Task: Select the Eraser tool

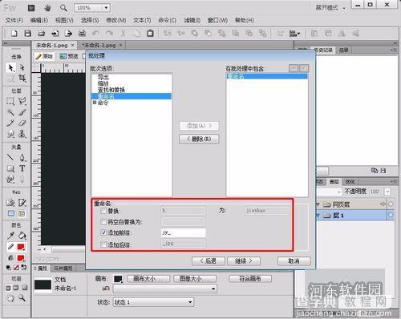Action: 22,123
